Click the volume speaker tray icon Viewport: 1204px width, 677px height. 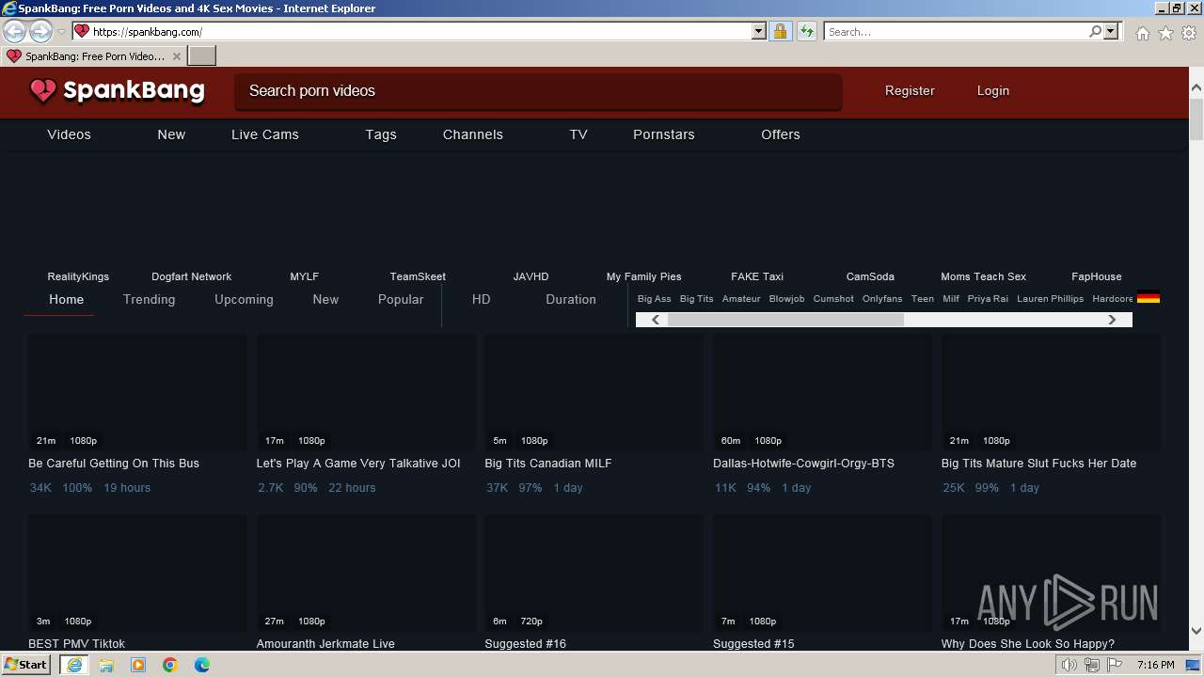coord(1069,665)
